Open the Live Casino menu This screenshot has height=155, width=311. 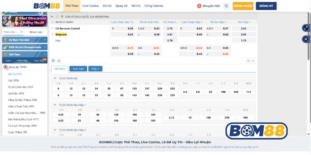tap(91, 6)
